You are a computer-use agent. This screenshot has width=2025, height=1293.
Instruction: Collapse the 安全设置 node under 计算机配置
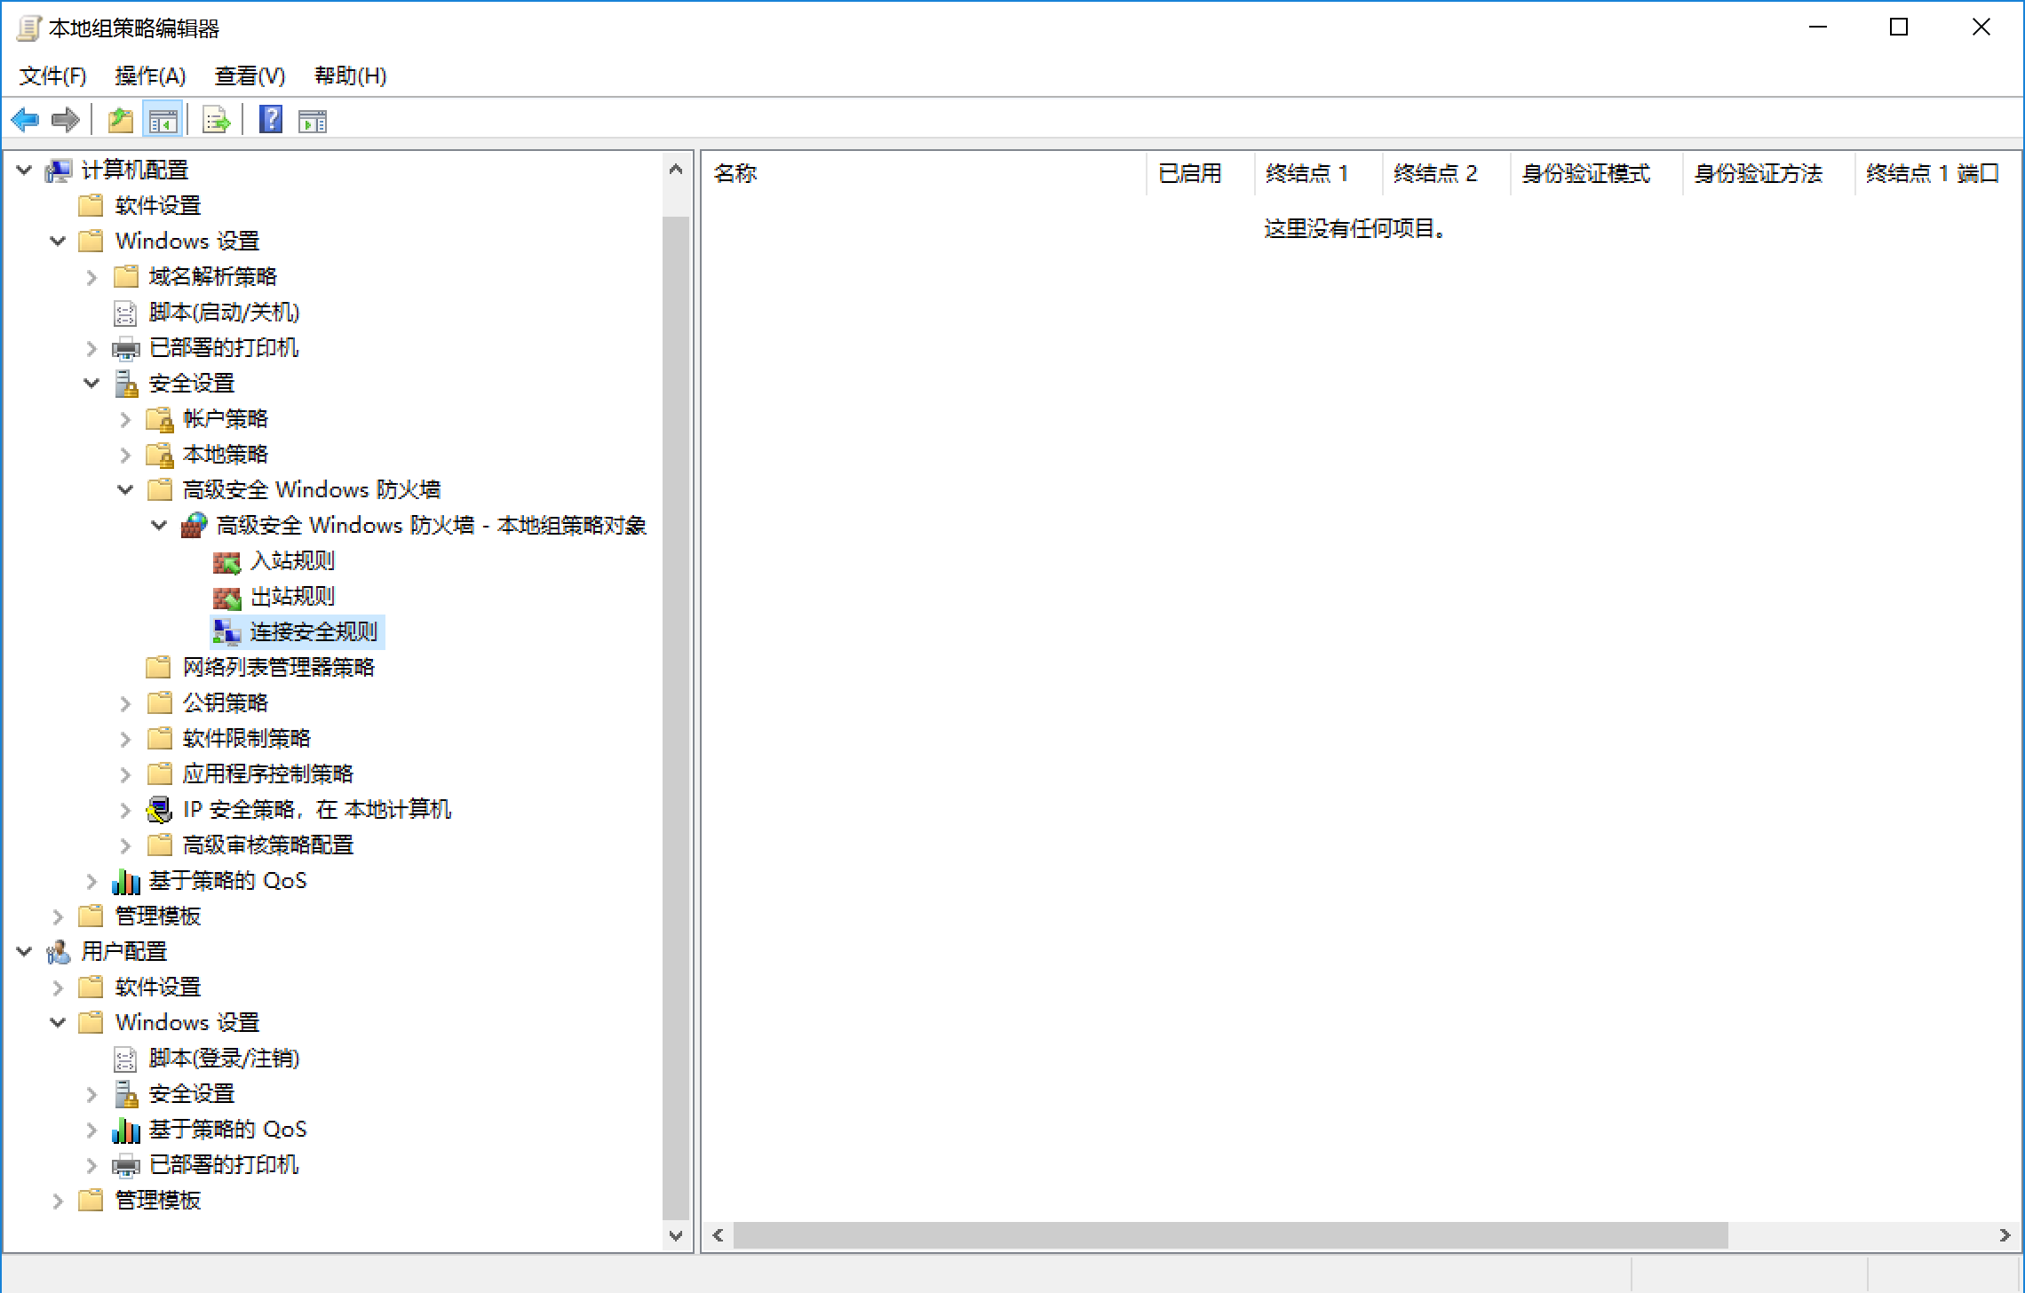(91, 384)
